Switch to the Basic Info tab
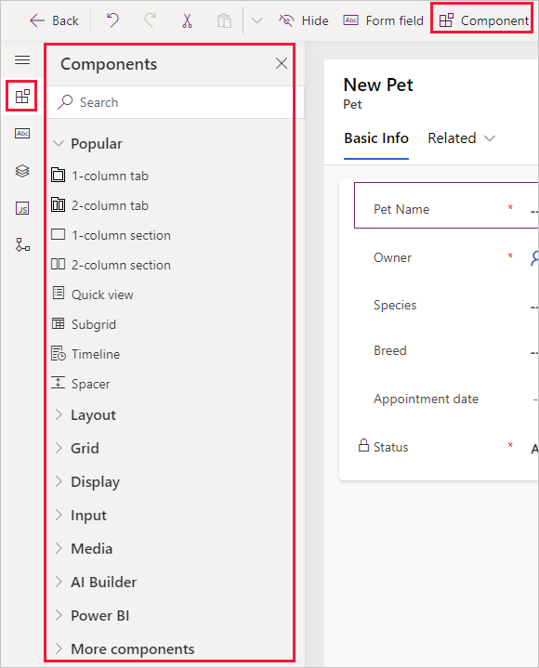Screen dimensions: 539x668 (376, 138)
